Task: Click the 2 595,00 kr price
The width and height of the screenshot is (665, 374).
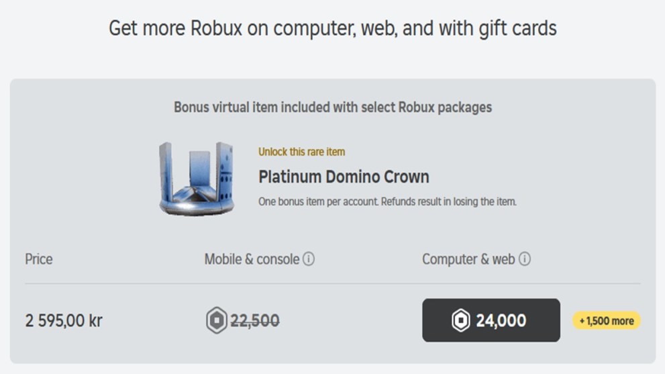Action: [64, 321]
